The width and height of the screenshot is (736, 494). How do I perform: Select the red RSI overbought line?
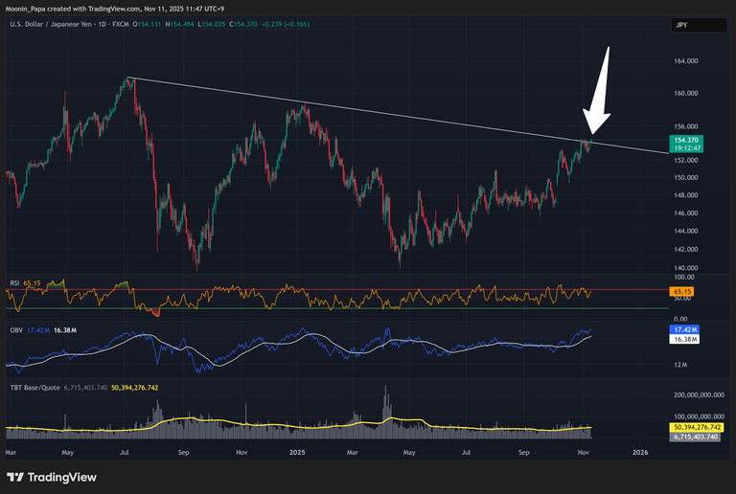[x=287, y=289]
